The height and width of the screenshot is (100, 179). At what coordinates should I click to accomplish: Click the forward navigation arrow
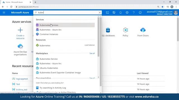click(x=7, y=7)
